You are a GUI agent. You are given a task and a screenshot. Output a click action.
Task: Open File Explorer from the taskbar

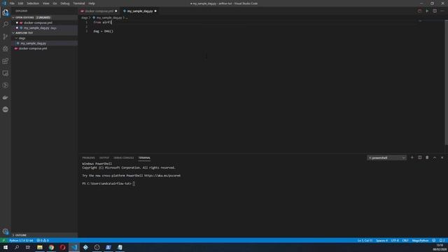40,247
